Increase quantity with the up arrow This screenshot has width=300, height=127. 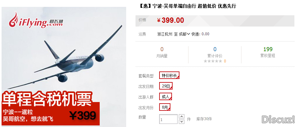click(x=182, y=116)
